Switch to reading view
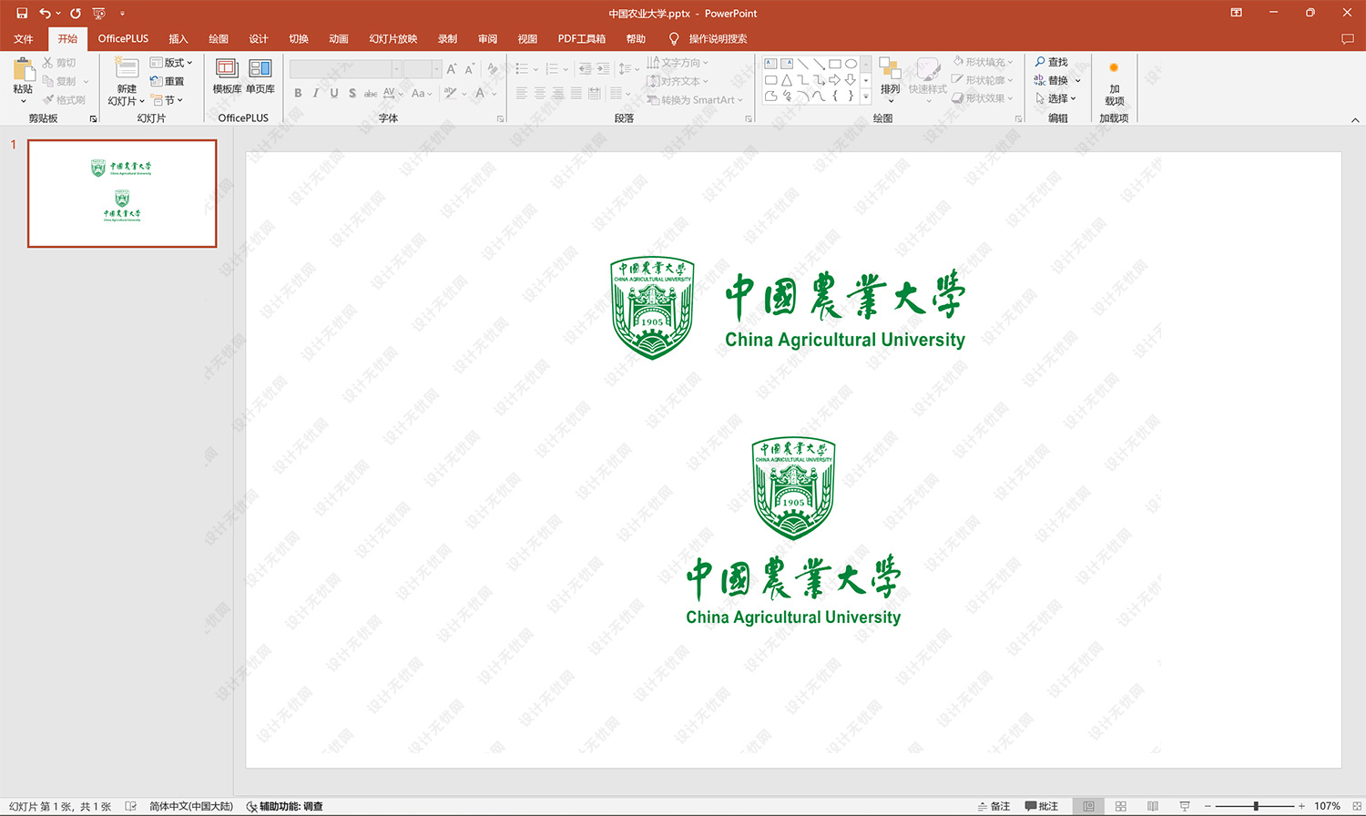Viewport: 1366px width, 816px height. [1153, 806]
